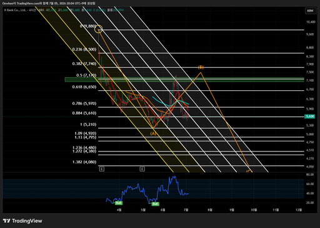Screen dimensions: 320x228
Task: Click the 12월 label on the time axis
Action: coord(299,210)
